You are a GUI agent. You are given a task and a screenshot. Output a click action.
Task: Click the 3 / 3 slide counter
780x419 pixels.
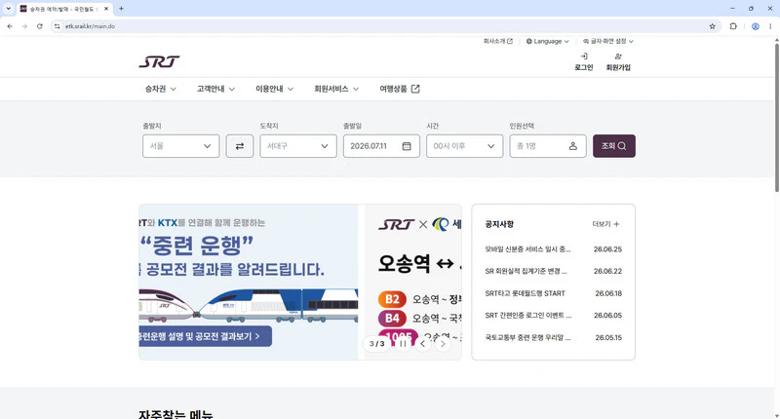376,343
